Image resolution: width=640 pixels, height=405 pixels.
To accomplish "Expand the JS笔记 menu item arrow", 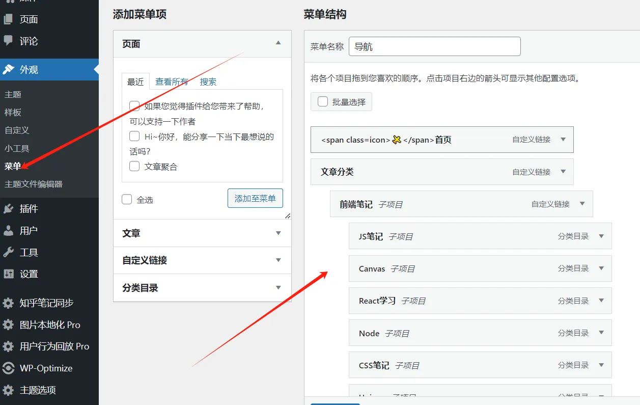I will (x=601, y=236).
